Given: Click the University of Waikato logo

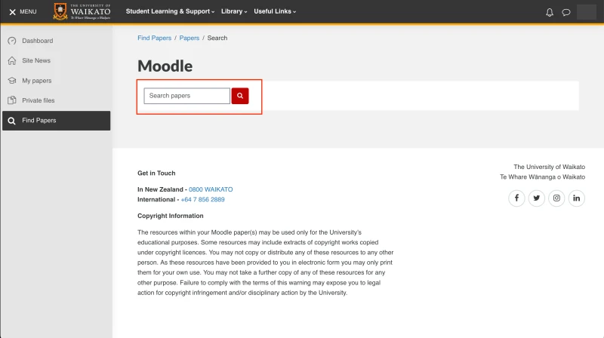Looking at the screenshot, I should tap(82, 11).
